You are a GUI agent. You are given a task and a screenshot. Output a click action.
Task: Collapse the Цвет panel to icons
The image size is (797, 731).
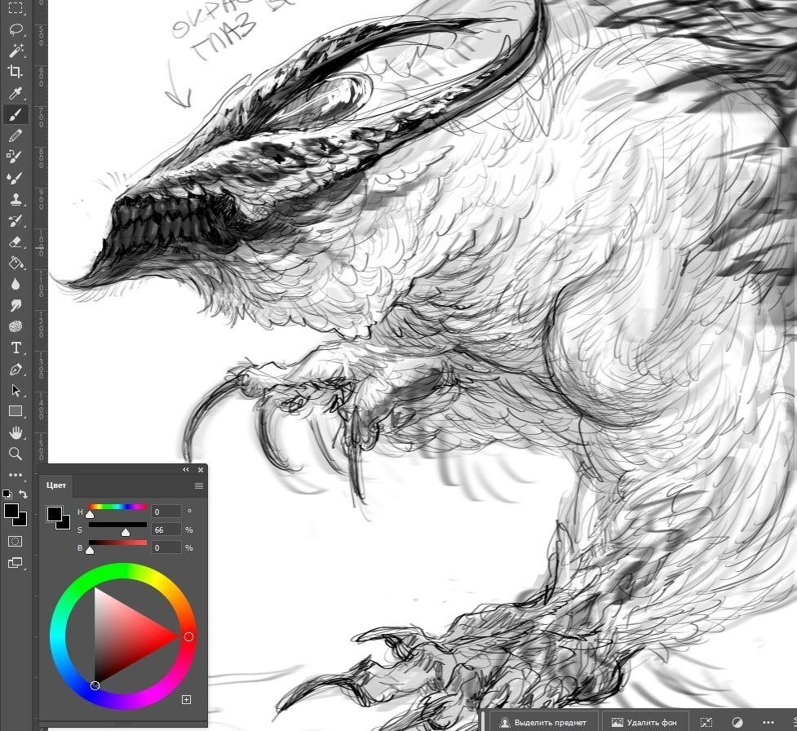tap(186, 470)
